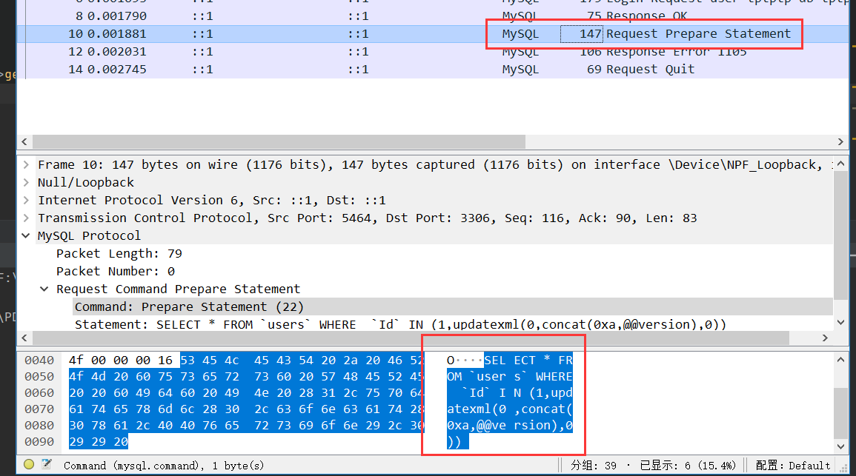The height and width of the screenshot is (476, 856).
Task: Collapse the MySQL Protocol tree node
Action: click(27, 235)
